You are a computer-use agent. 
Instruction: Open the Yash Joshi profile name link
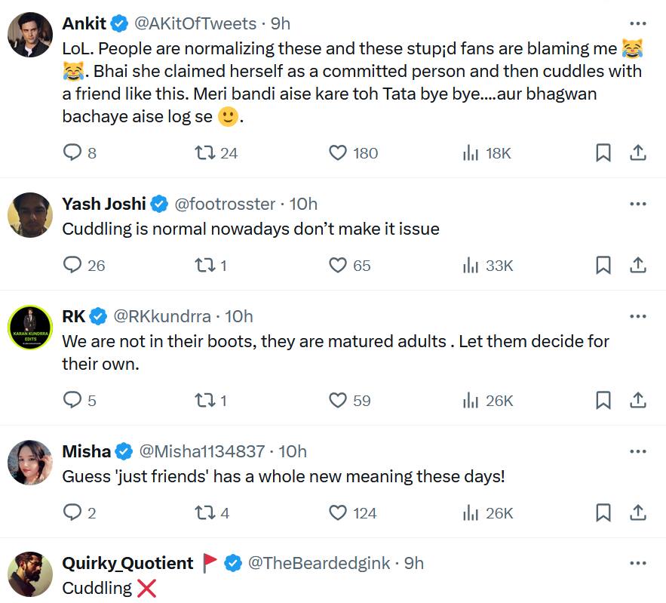pyautogui.click(x=104, y=204)
